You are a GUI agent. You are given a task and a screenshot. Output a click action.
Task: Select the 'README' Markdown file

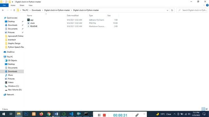tap(34, 26)
